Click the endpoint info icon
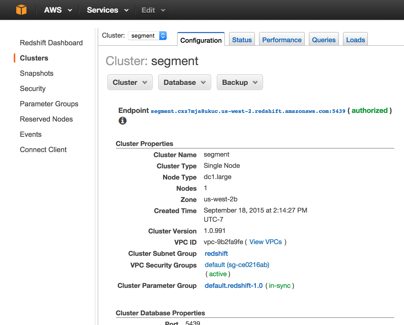The image size is (404, 325). (122, 121)
